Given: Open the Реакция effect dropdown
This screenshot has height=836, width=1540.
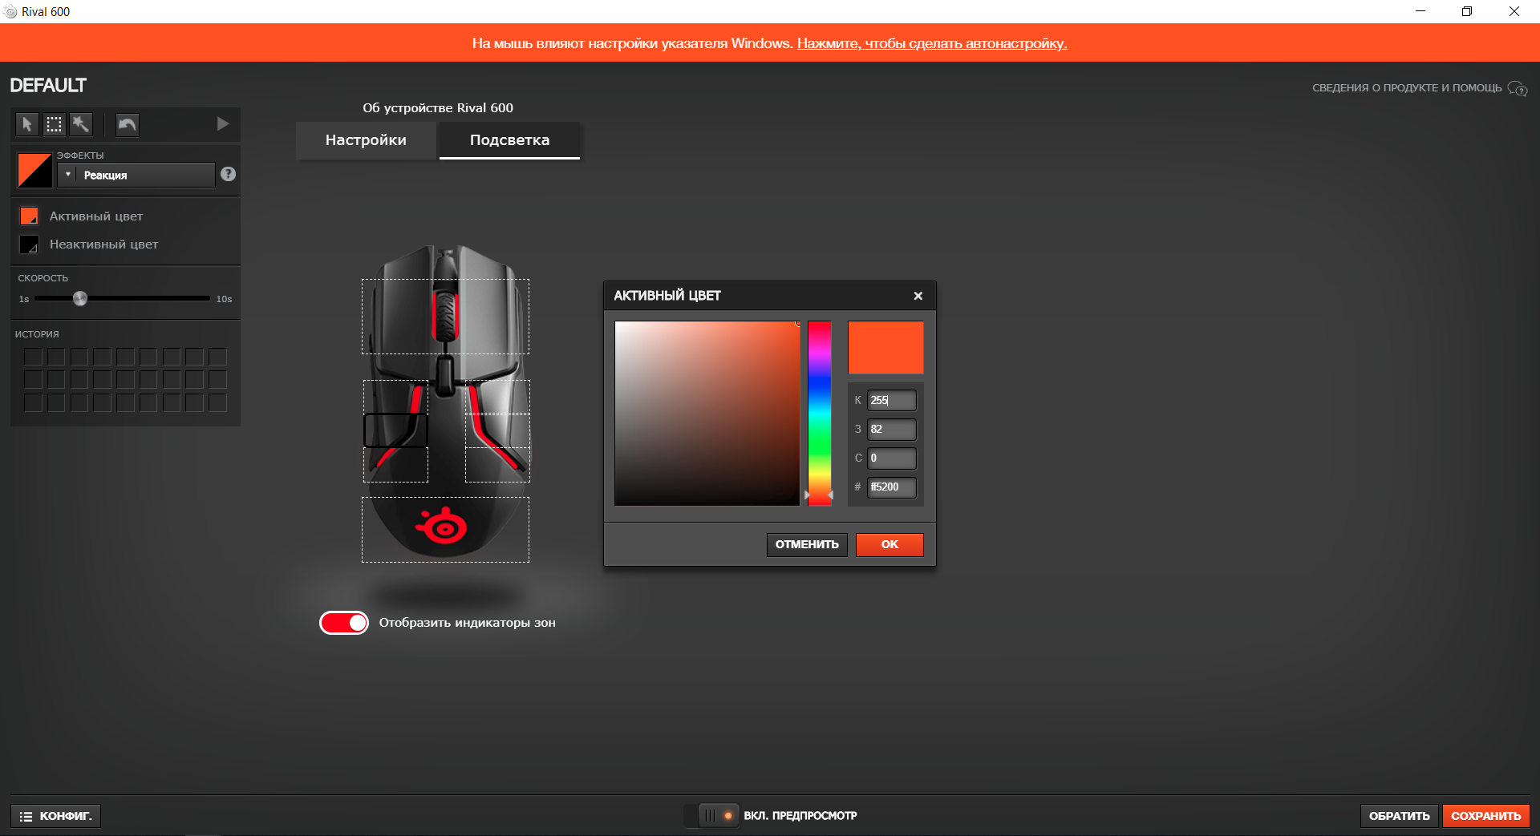Looking at the screenshot, I should pos(136,175).
